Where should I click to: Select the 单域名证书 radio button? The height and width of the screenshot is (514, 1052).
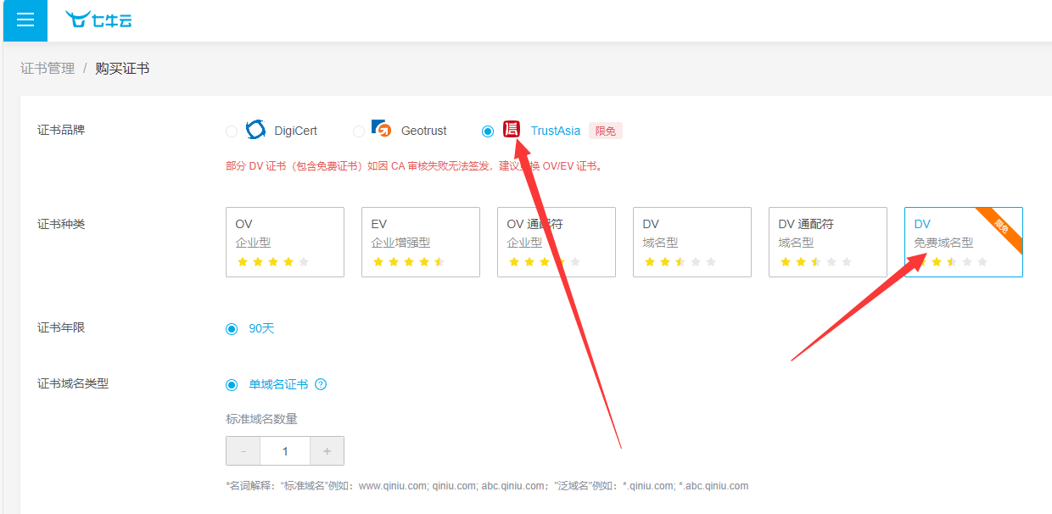point(232,385)
